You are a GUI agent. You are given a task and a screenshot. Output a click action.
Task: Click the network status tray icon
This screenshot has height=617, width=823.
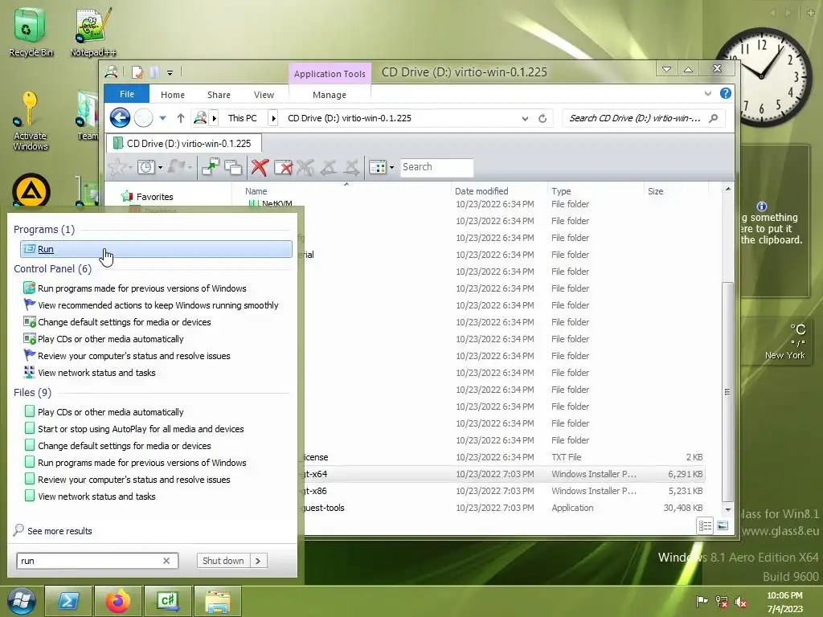pos(722,601)
